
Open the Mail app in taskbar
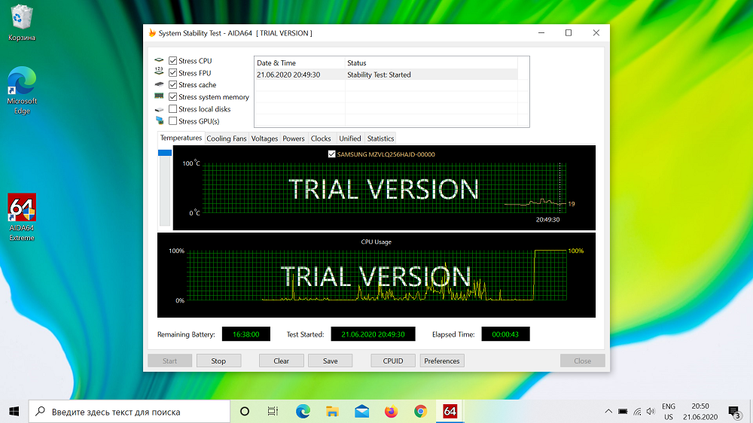361,412
